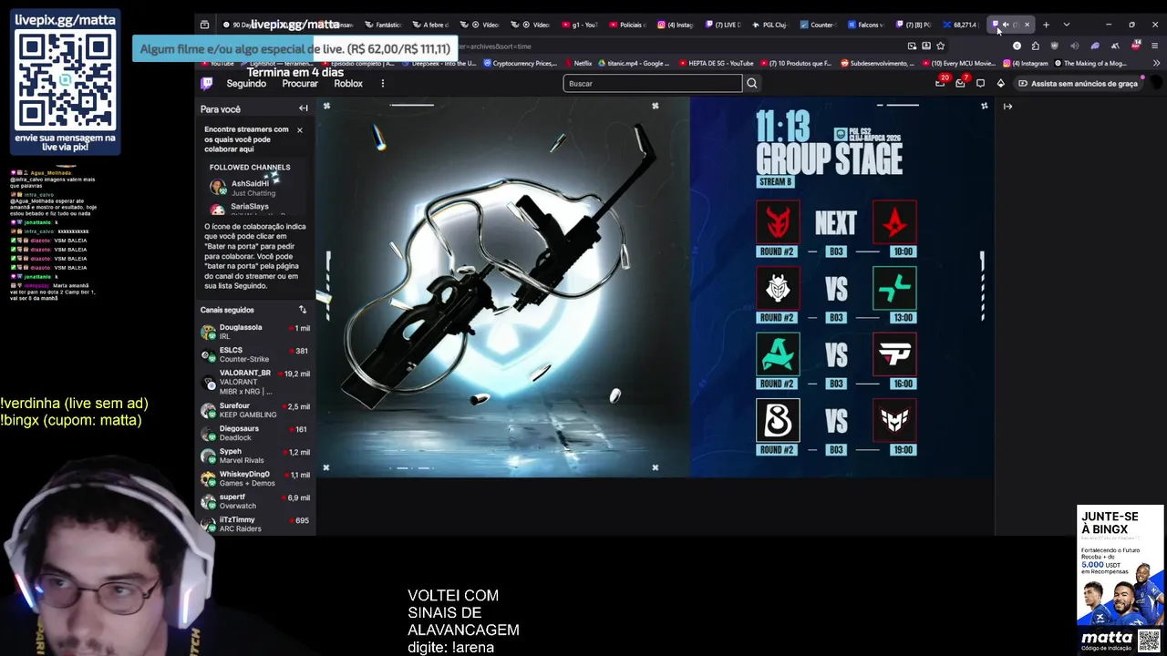Viewport: 1167px width, 656px height.
Task: Open the VALORANT_BR channel row
Action: pos(255,382)
